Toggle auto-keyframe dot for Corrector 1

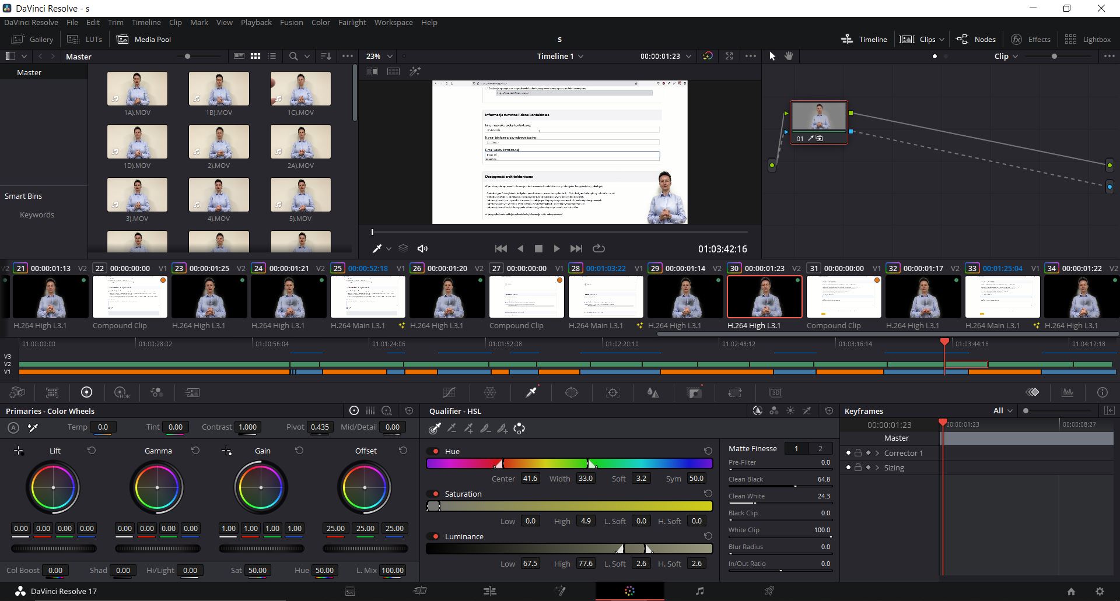coord(848,453)
